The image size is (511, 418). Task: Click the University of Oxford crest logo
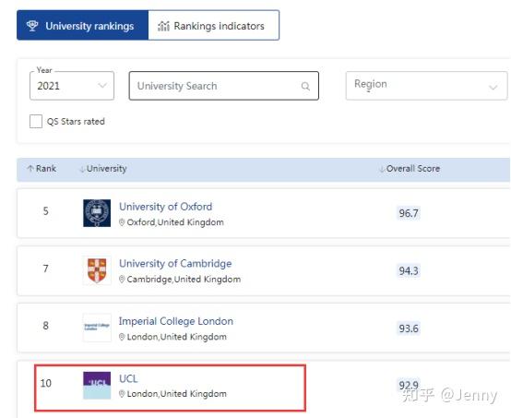97,213
